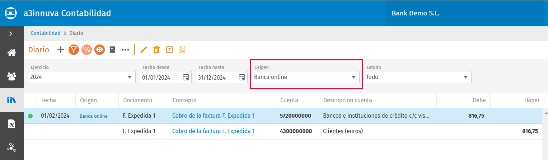Select the 01/02/2024 date cell
The image size is (548, 160).
click(55, 116)
